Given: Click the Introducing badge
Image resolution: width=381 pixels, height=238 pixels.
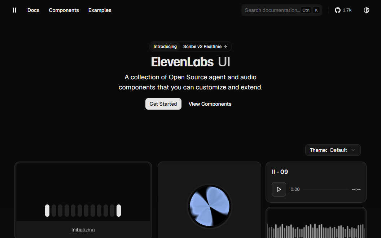Looking at the screenshot, I should [165, 47].
